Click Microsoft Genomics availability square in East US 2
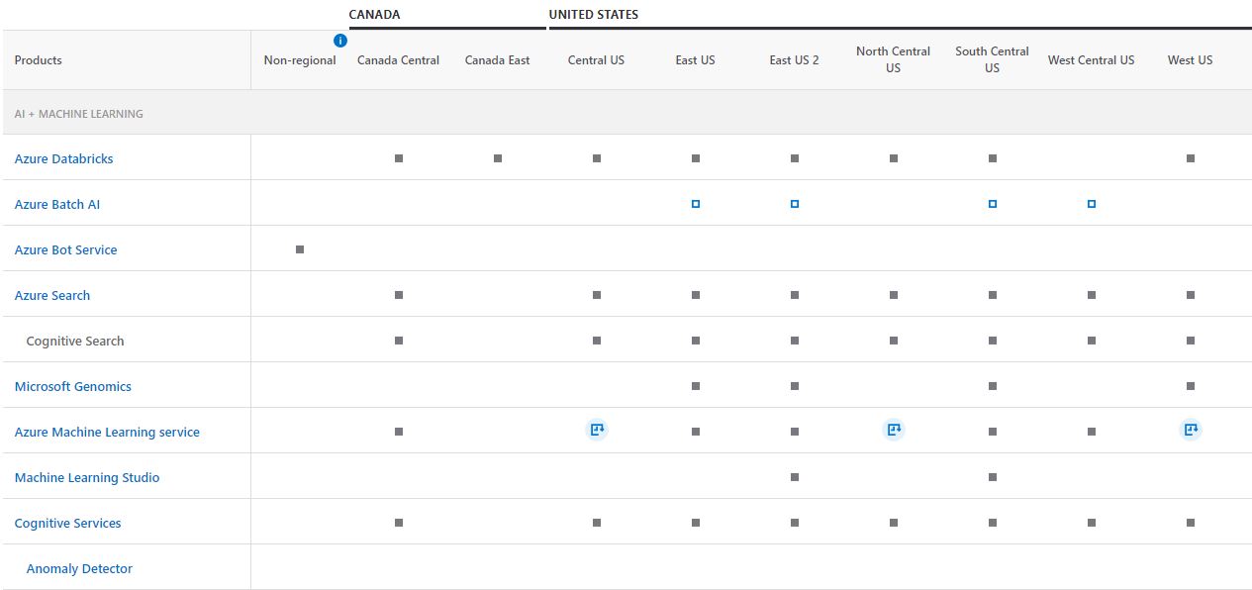The image size is (1252, 590). click(794, 384)
